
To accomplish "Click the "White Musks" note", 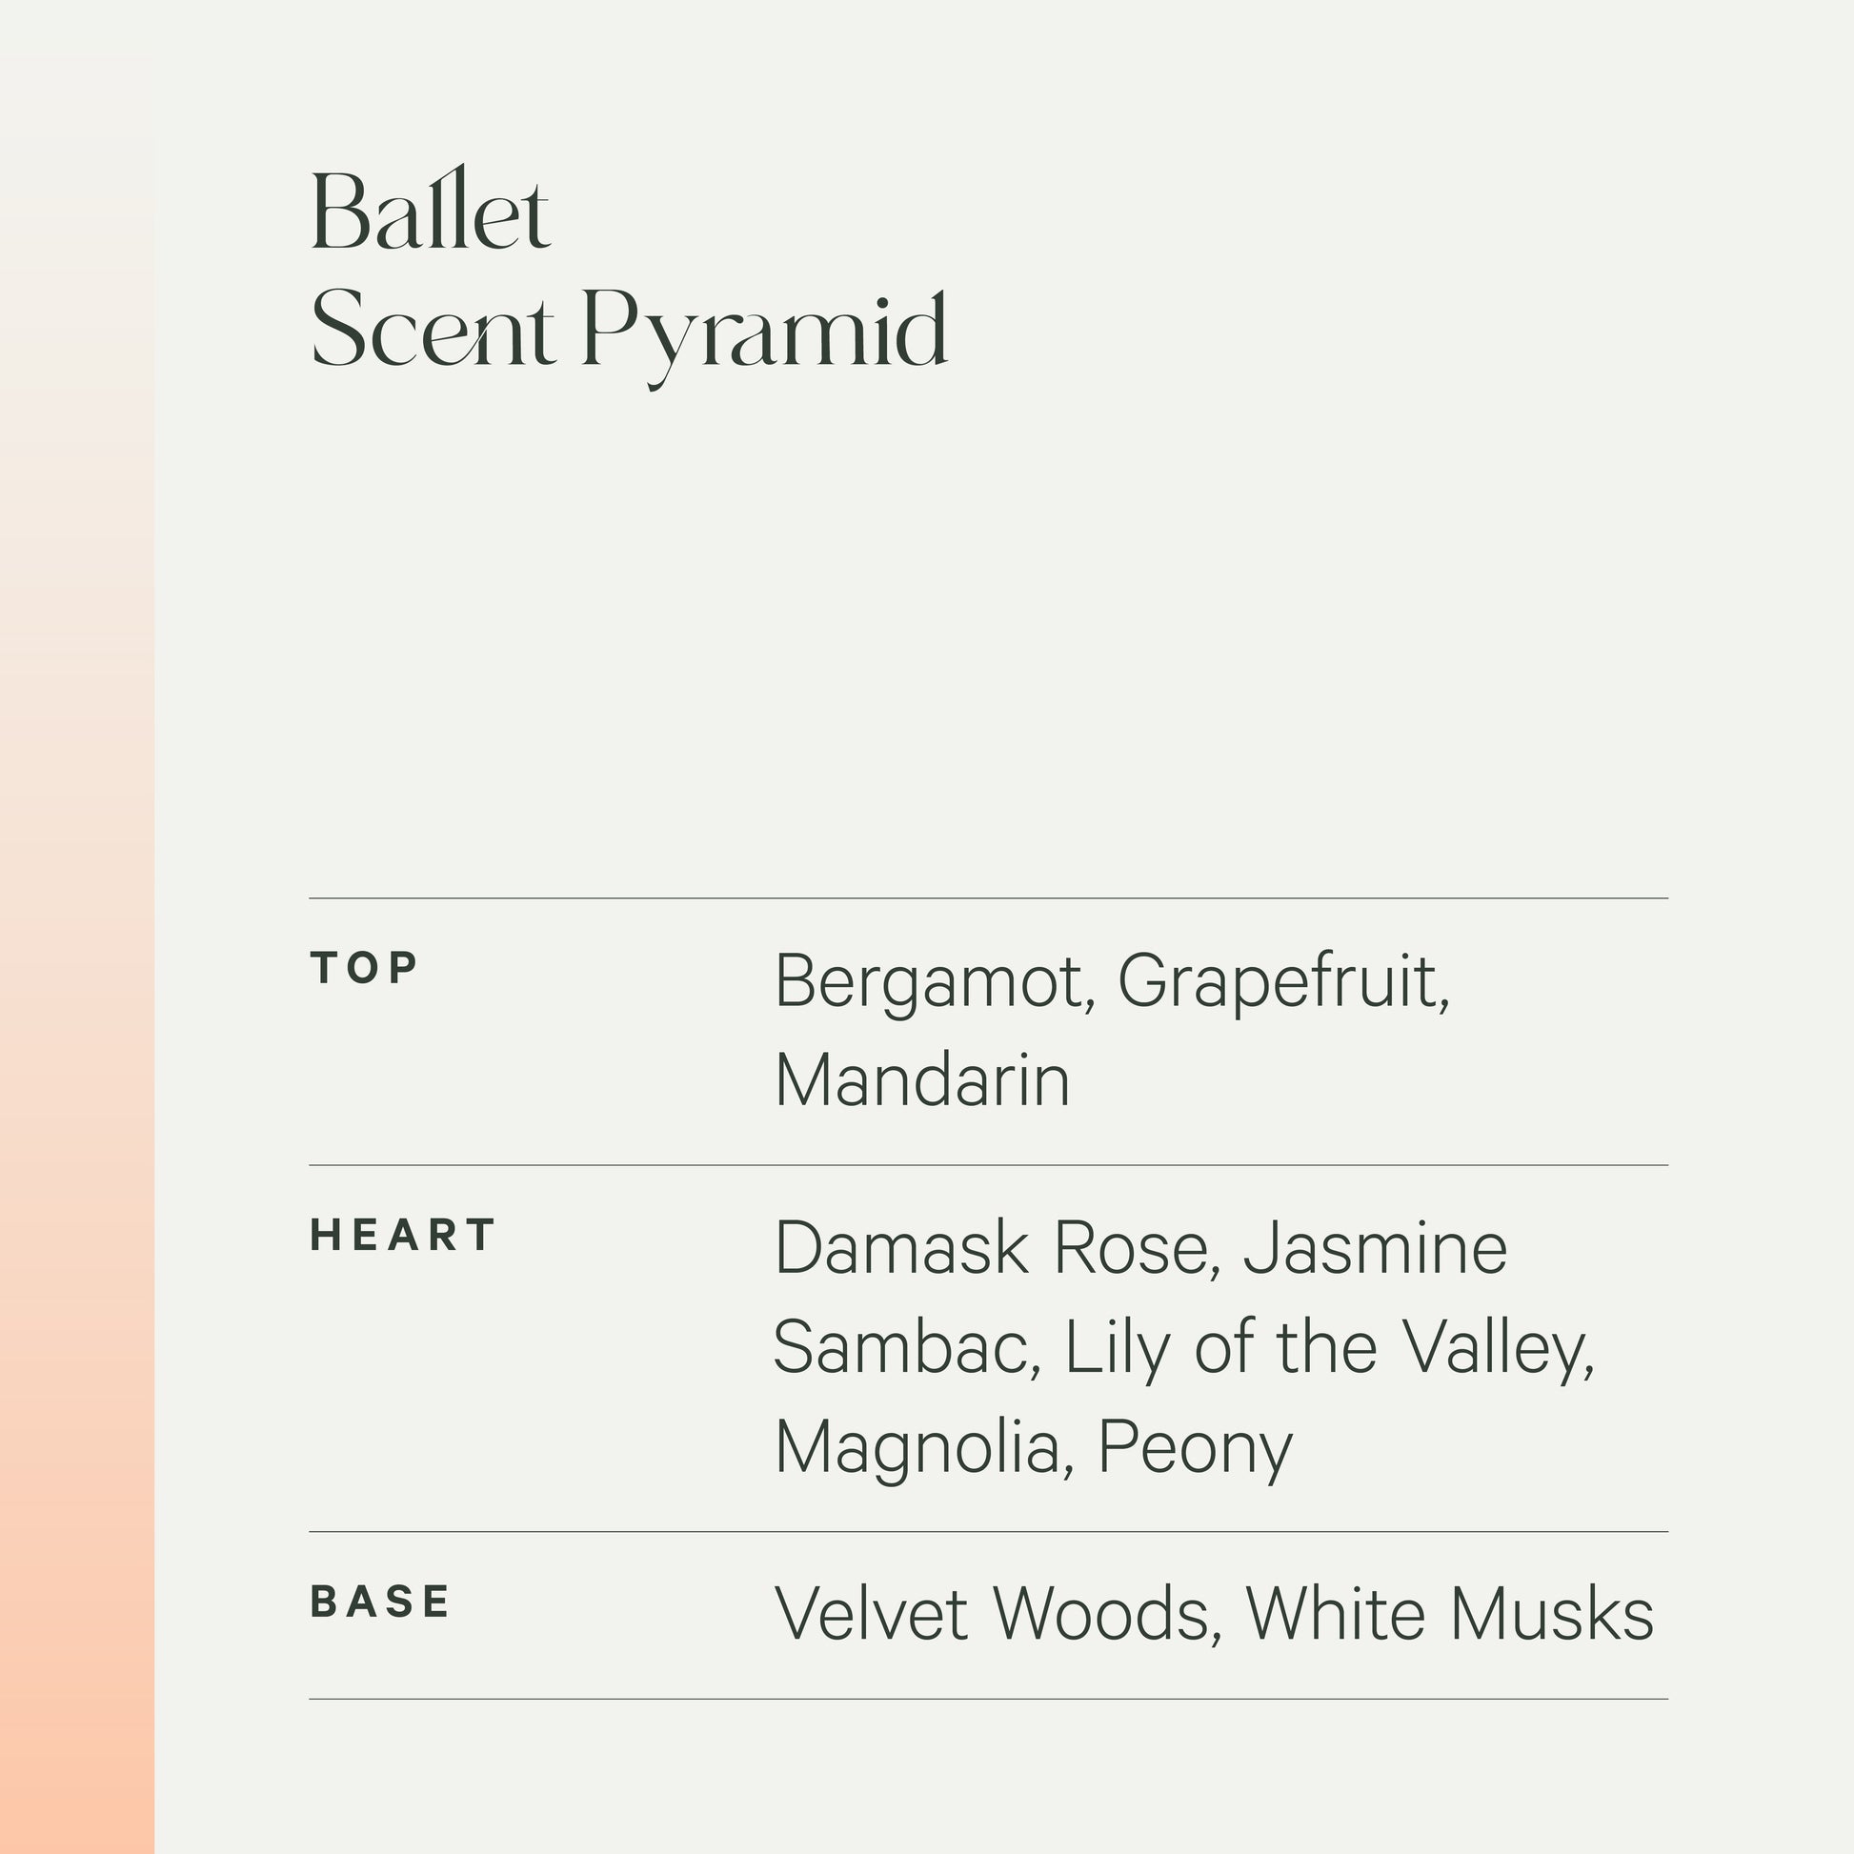I will 1449,1614.
